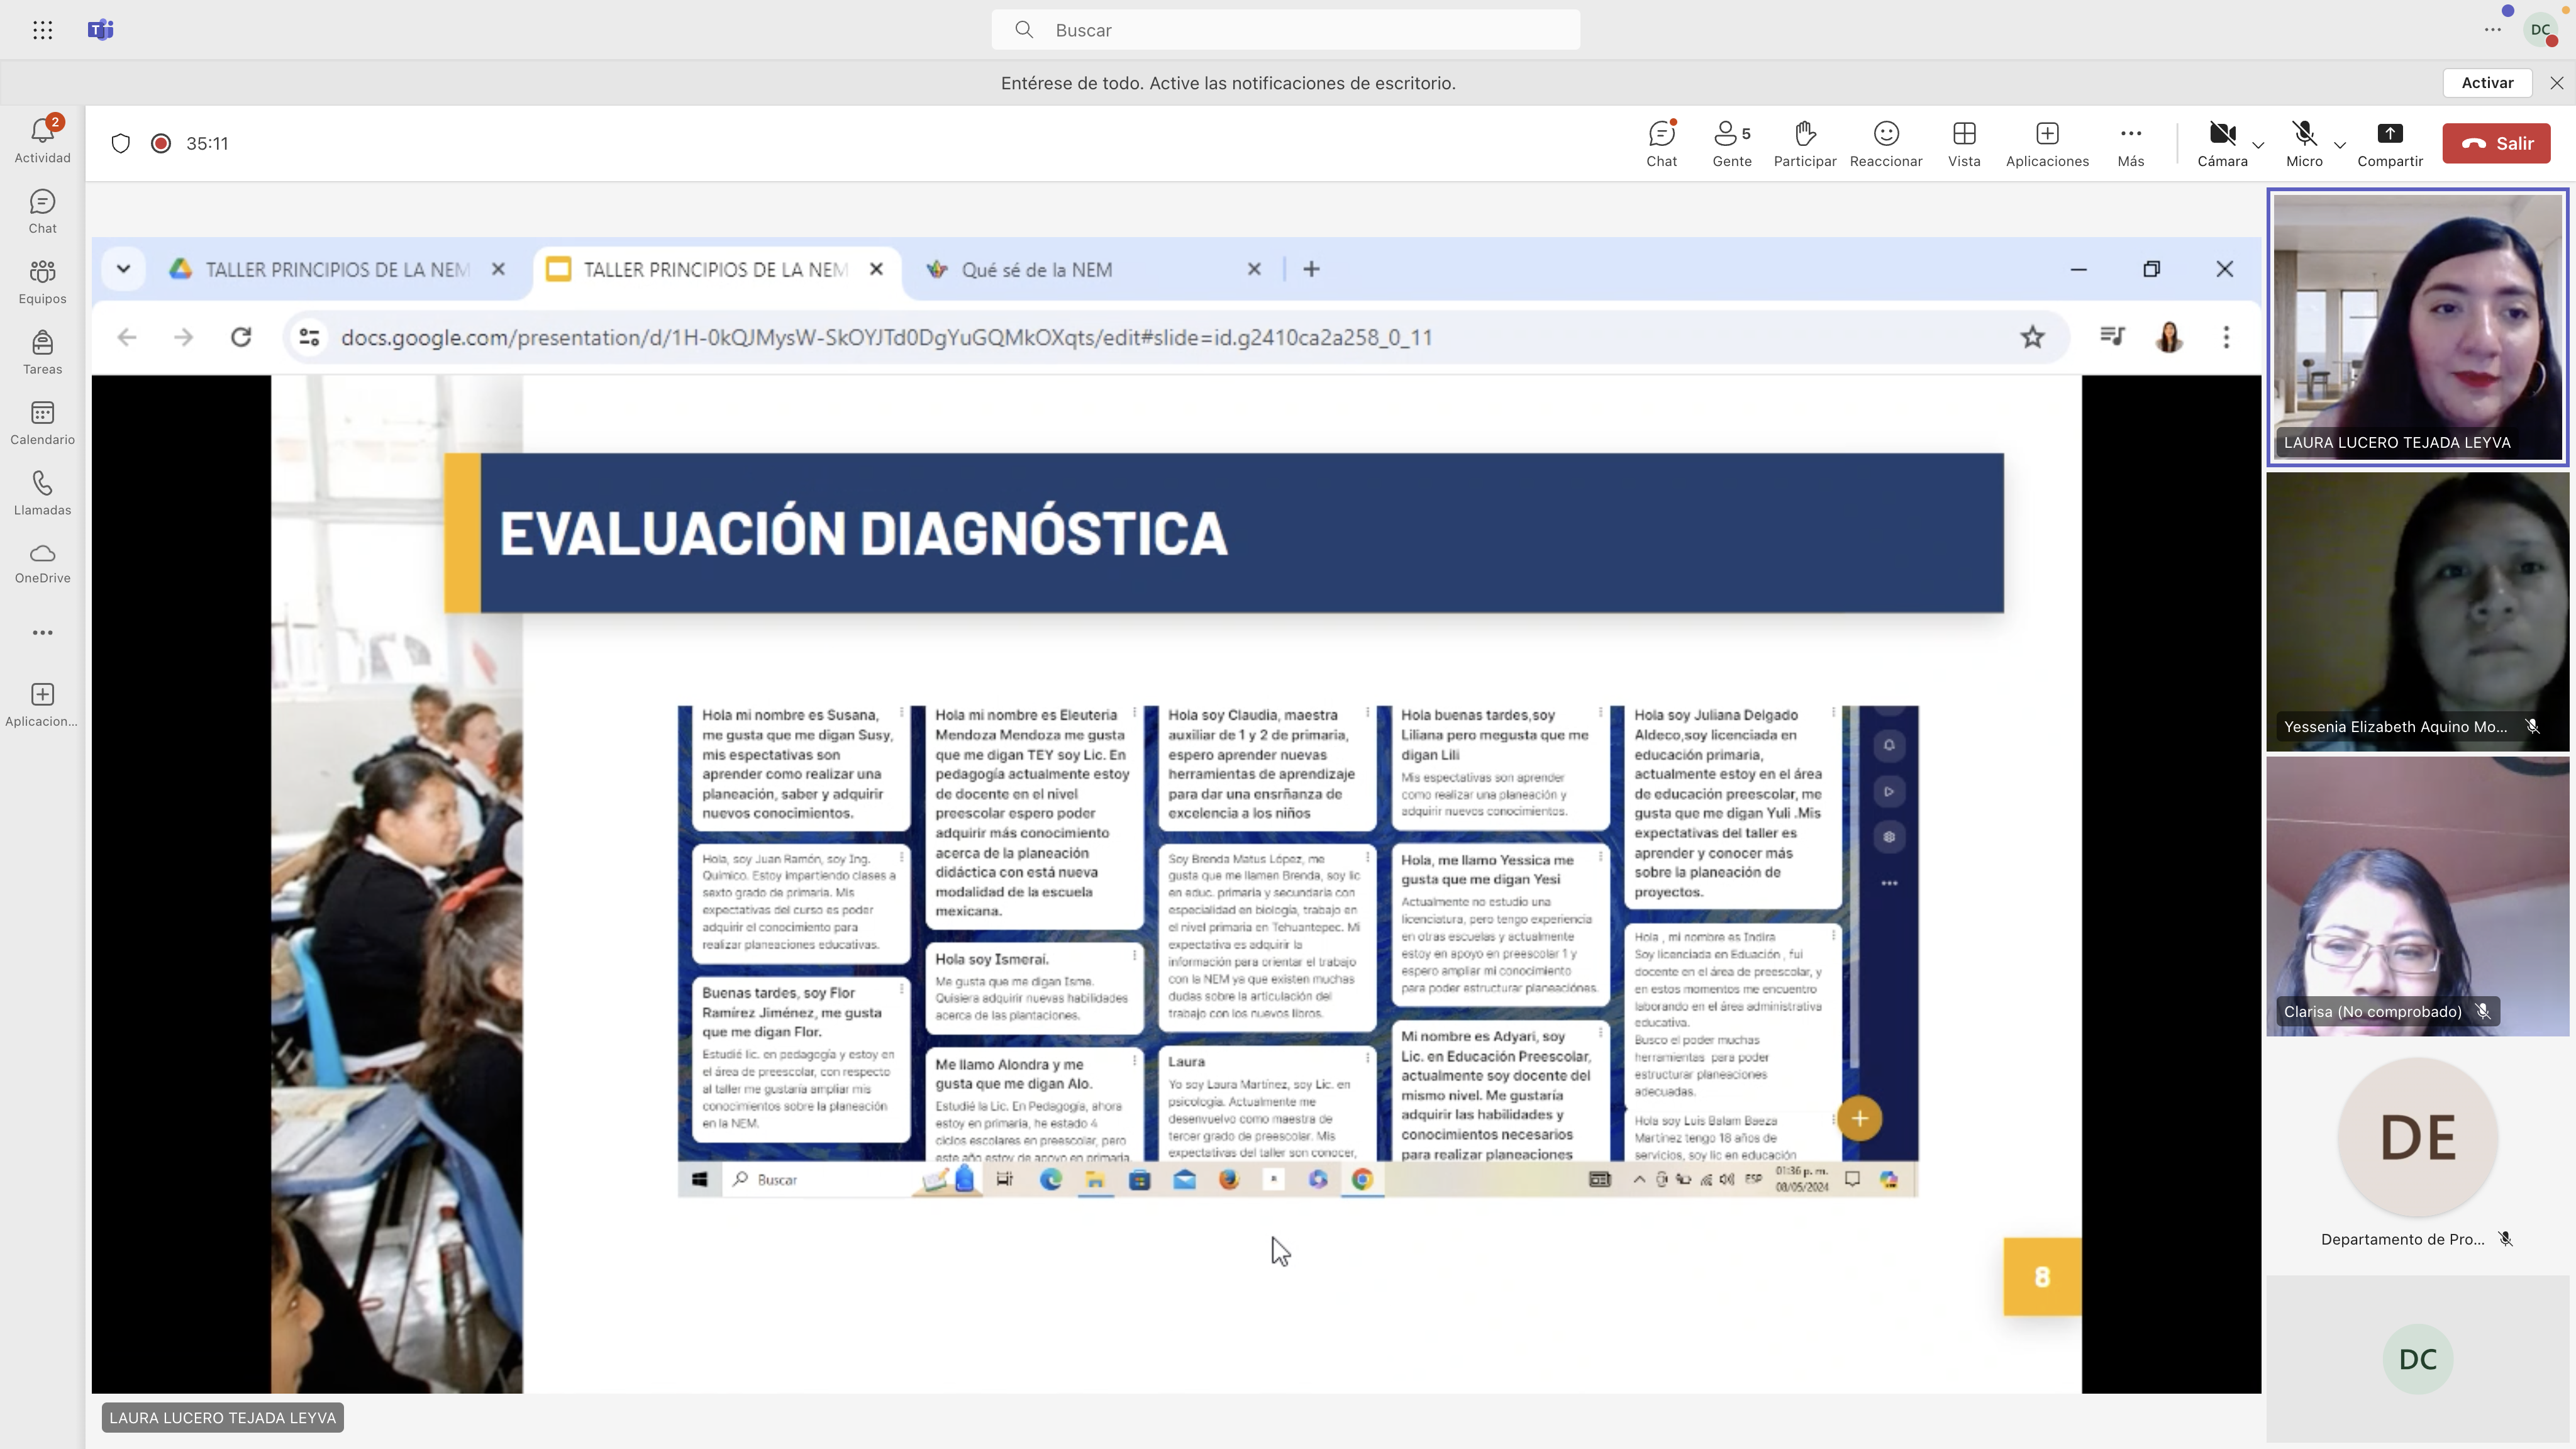Click the Buscar search field

coord(1286,30)
